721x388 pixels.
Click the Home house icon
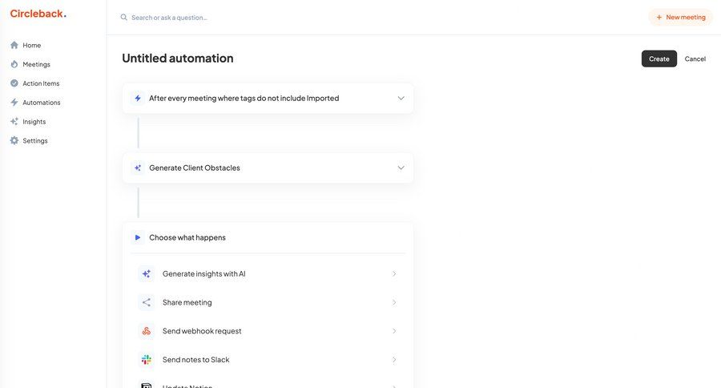(14, 45)
